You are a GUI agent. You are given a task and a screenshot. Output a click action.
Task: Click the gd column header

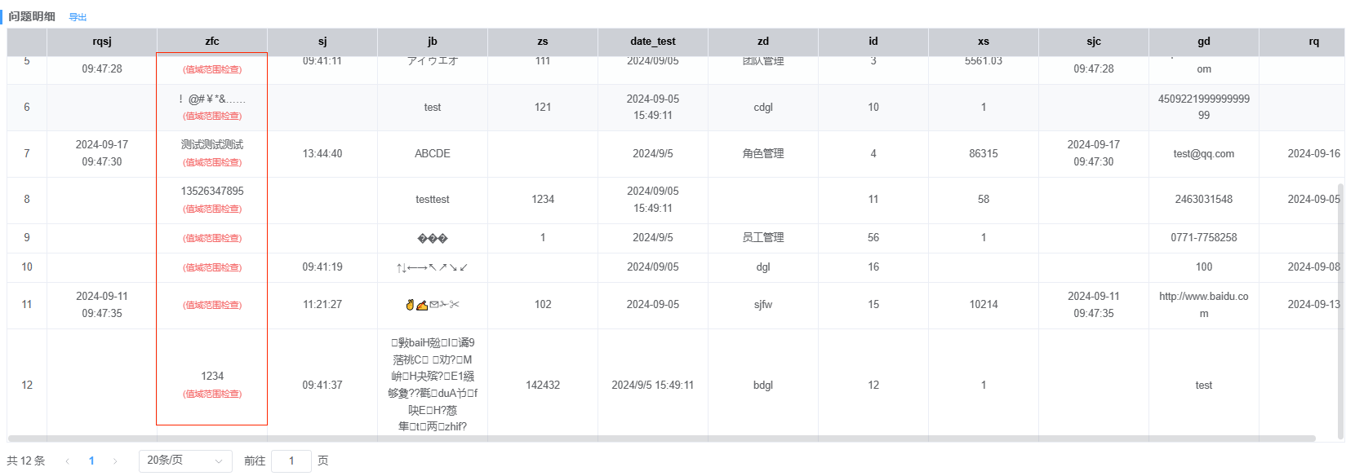[x=1204, y=42]
